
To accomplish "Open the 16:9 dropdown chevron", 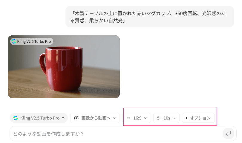I will 145,118.
